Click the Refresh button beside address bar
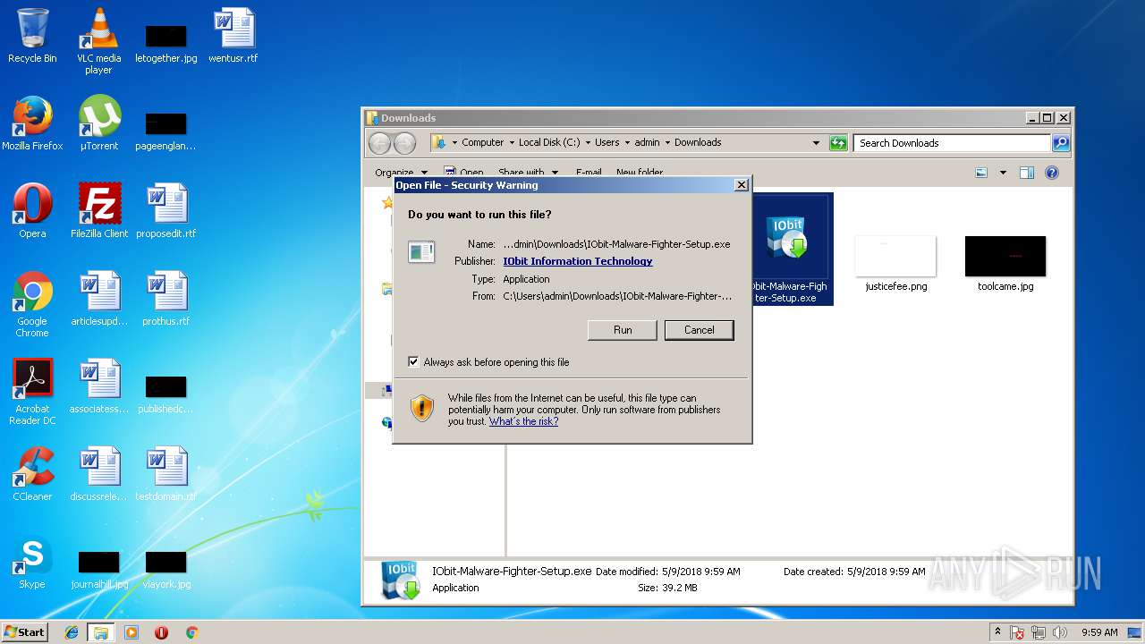This screenshot has height=644, width=1145. pos(838,143)
